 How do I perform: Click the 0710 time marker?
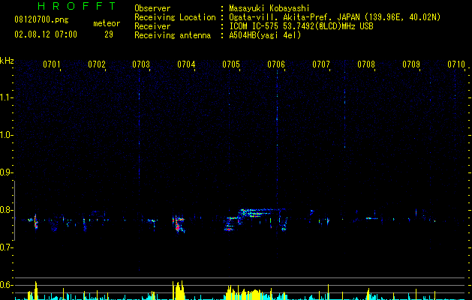coord(456,64)
